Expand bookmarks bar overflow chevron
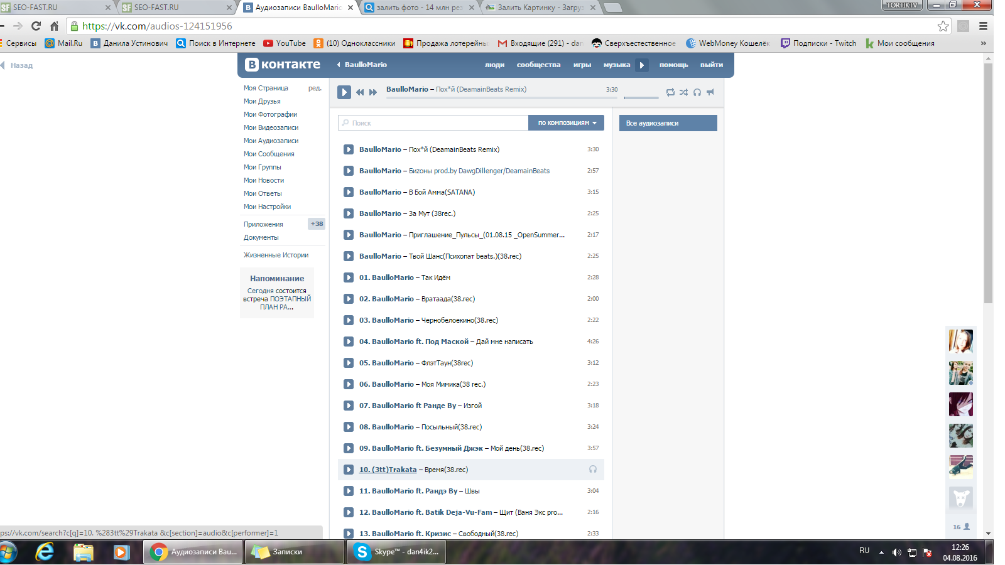 pyautogui.click(x=983, y=43)
